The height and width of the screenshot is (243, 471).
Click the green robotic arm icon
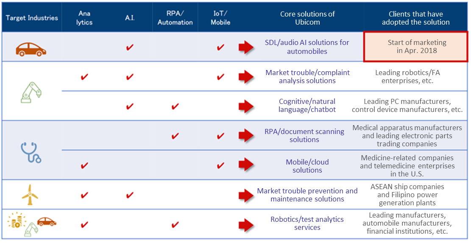click(x=31, y=92)
